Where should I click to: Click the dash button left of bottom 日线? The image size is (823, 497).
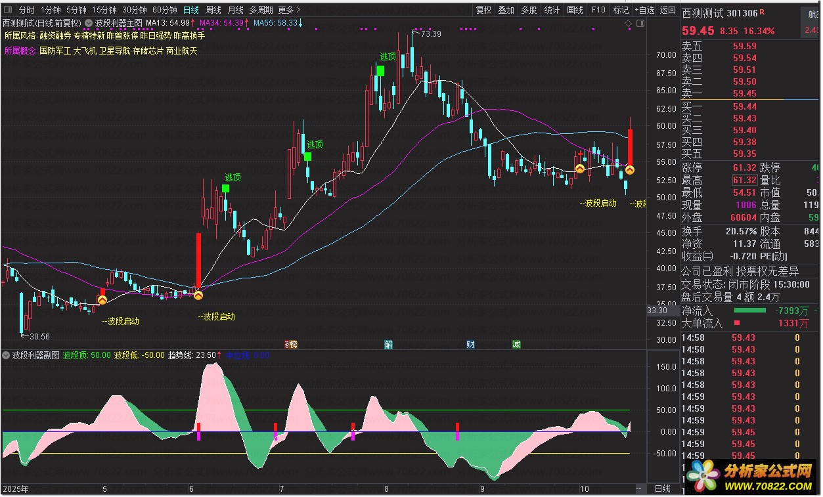pyautogui.click(x=638, y=488)
